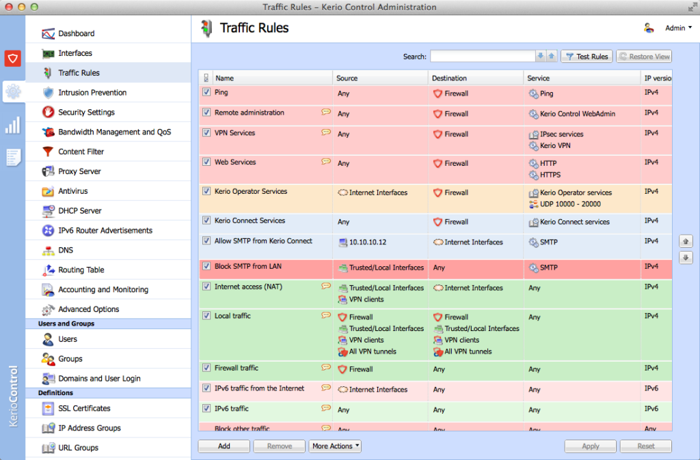Viewport: 700px width, 460px height.
Task: Click search previous up arrow icon
Action: tap(552, 57)
